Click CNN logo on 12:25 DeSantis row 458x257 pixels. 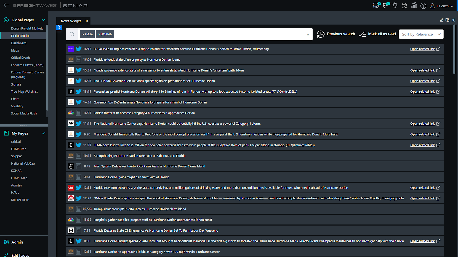point(71,188)
